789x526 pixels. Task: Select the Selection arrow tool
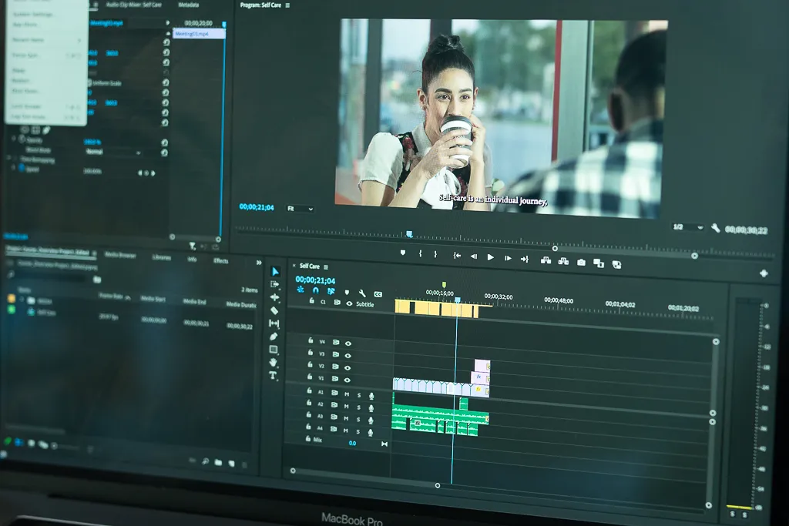pos(274,272)
